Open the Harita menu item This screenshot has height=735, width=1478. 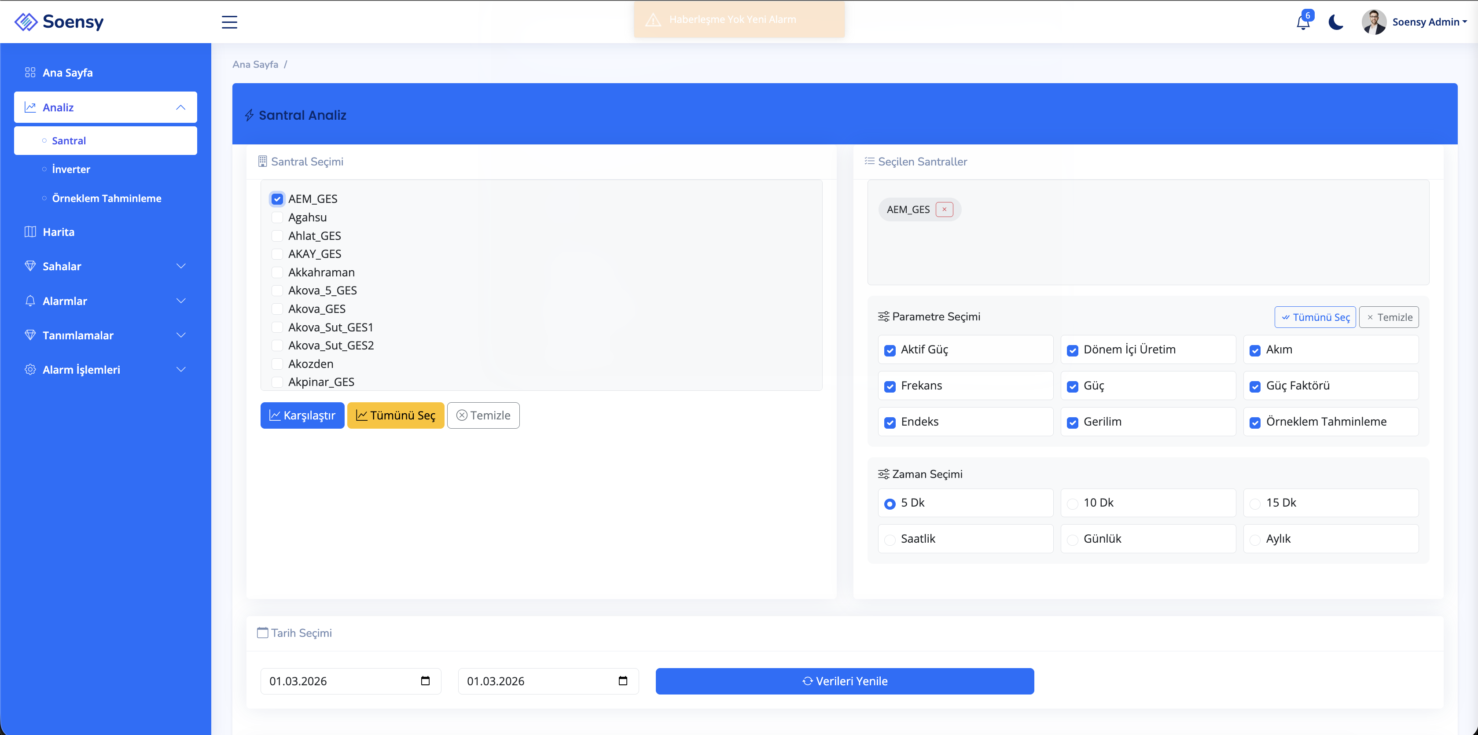point(59,232)
